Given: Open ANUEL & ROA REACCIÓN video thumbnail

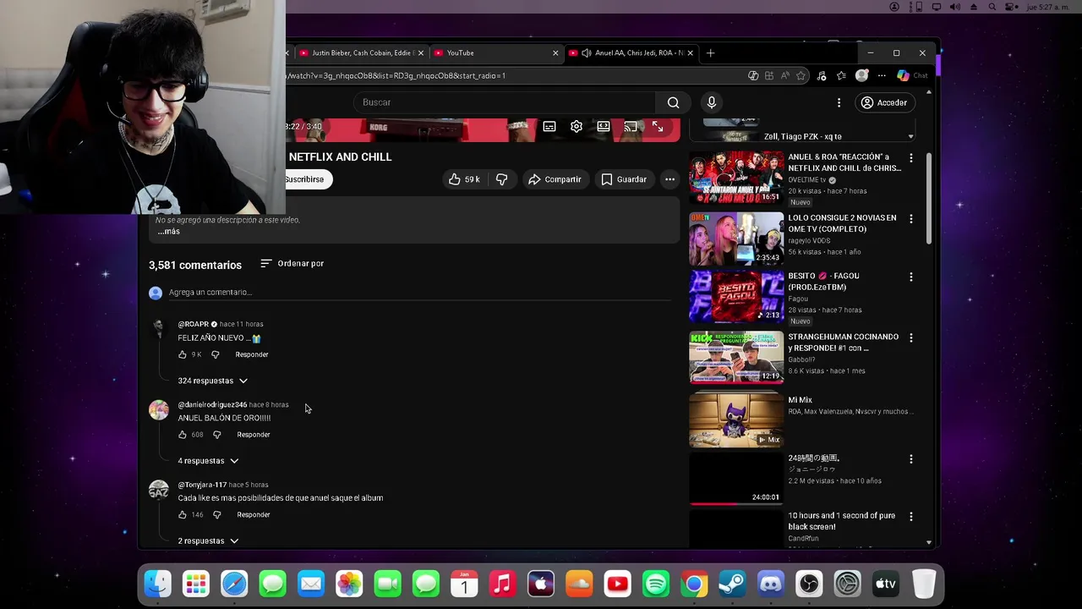Looking at the screenshot, I should pyautogui.click(x=736, y=178).
